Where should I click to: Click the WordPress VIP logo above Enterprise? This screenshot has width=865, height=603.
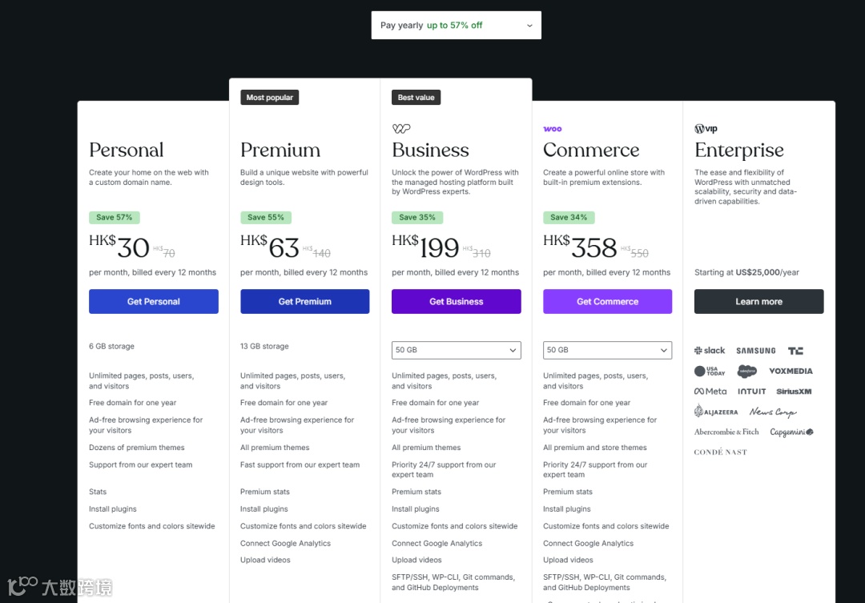click(x=706, y=129)
